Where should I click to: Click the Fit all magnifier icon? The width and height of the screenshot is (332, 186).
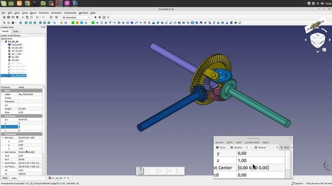coord(4,23)
